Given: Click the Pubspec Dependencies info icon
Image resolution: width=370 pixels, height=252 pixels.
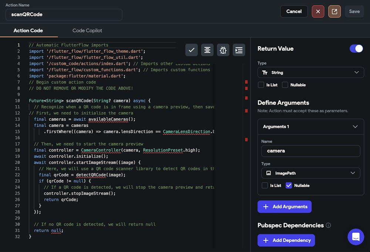Looking at the screenshot, I should point(328,225).
